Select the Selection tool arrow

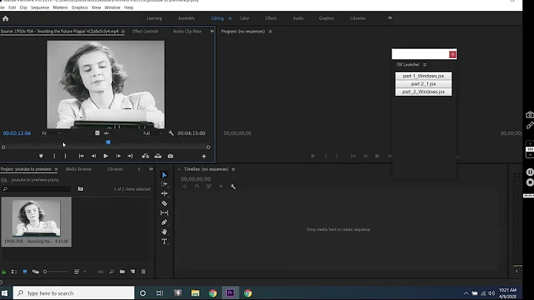(165, 175)
